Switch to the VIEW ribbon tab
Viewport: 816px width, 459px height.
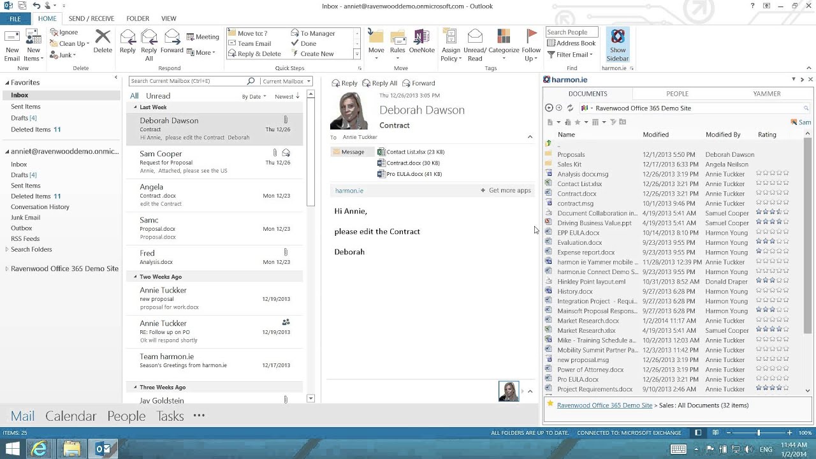pos(169,18)
